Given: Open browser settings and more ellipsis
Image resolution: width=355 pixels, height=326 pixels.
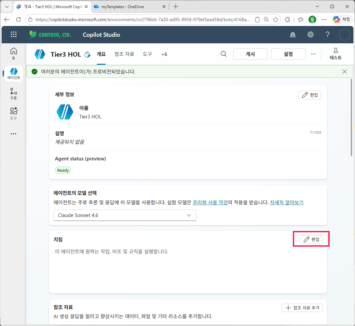Looking at the screenshot, I should point(324,20).
